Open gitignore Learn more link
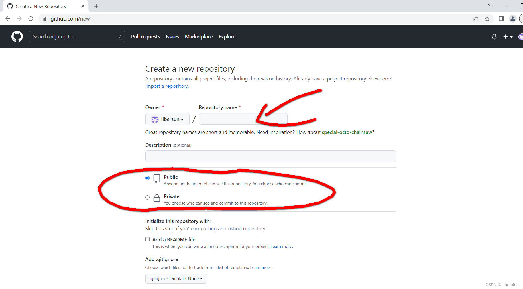This screenshot has height=289, width=523. click(261, 268)
